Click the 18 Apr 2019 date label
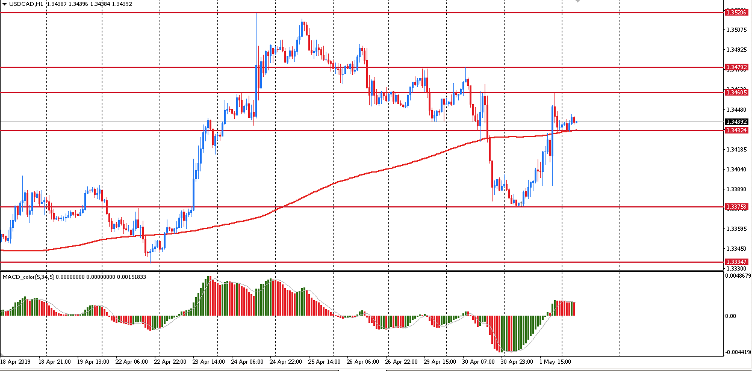 pos(15,362)
